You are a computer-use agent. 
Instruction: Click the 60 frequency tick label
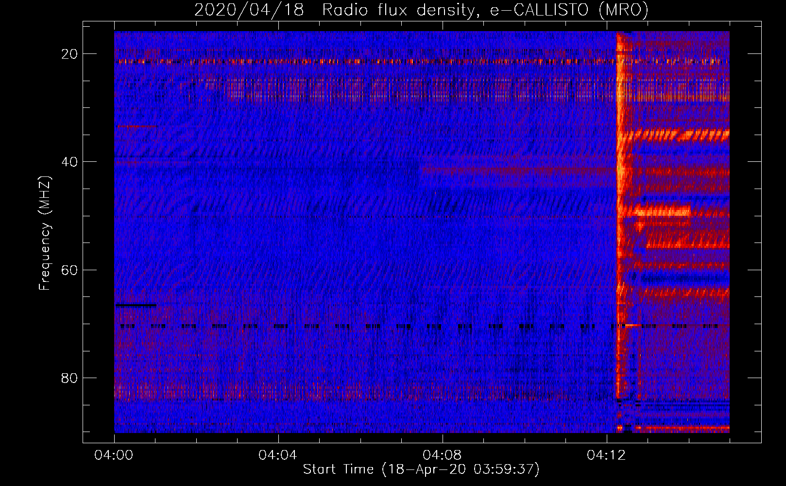[x=69, y=270]
